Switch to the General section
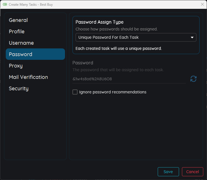 pos(18,20)
